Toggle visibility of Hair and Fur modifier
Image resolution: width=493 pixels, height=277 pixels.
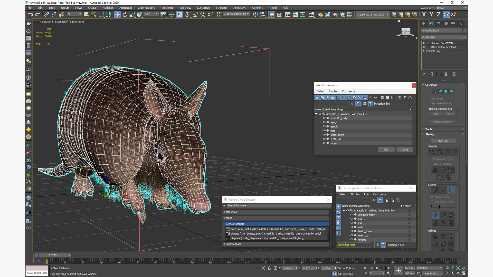tap(424, 43)
